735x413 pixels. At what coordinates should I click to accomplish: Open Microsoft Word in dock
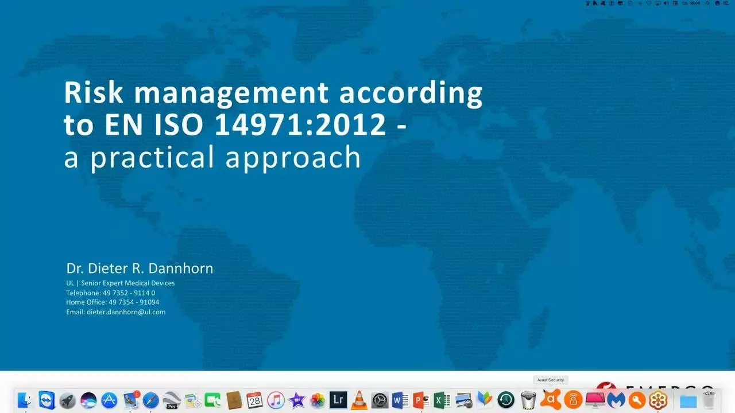click(400, 400)
